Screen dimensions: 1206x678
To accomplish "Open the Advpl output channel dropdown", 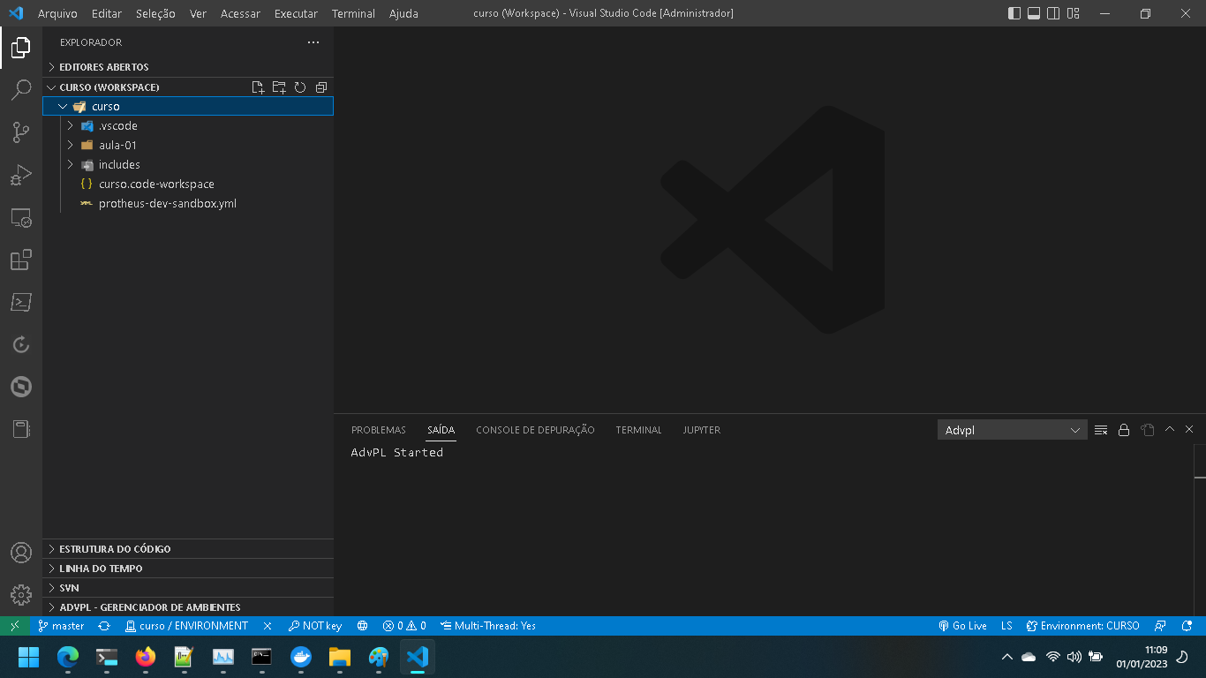I will tap(1012, 430).
